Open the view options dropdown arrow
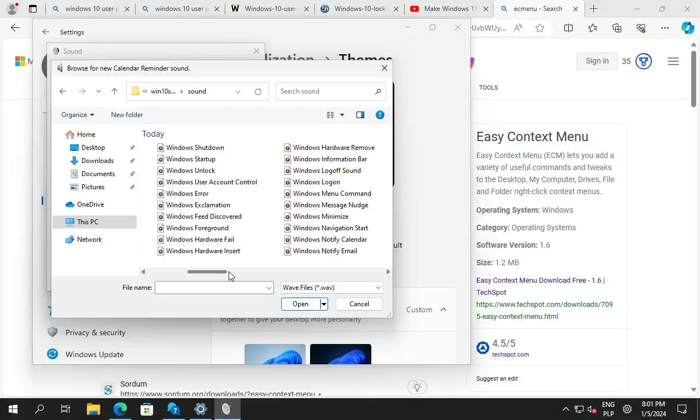The height and width of the screenshot is (420, 700). [x=342, y=115]
